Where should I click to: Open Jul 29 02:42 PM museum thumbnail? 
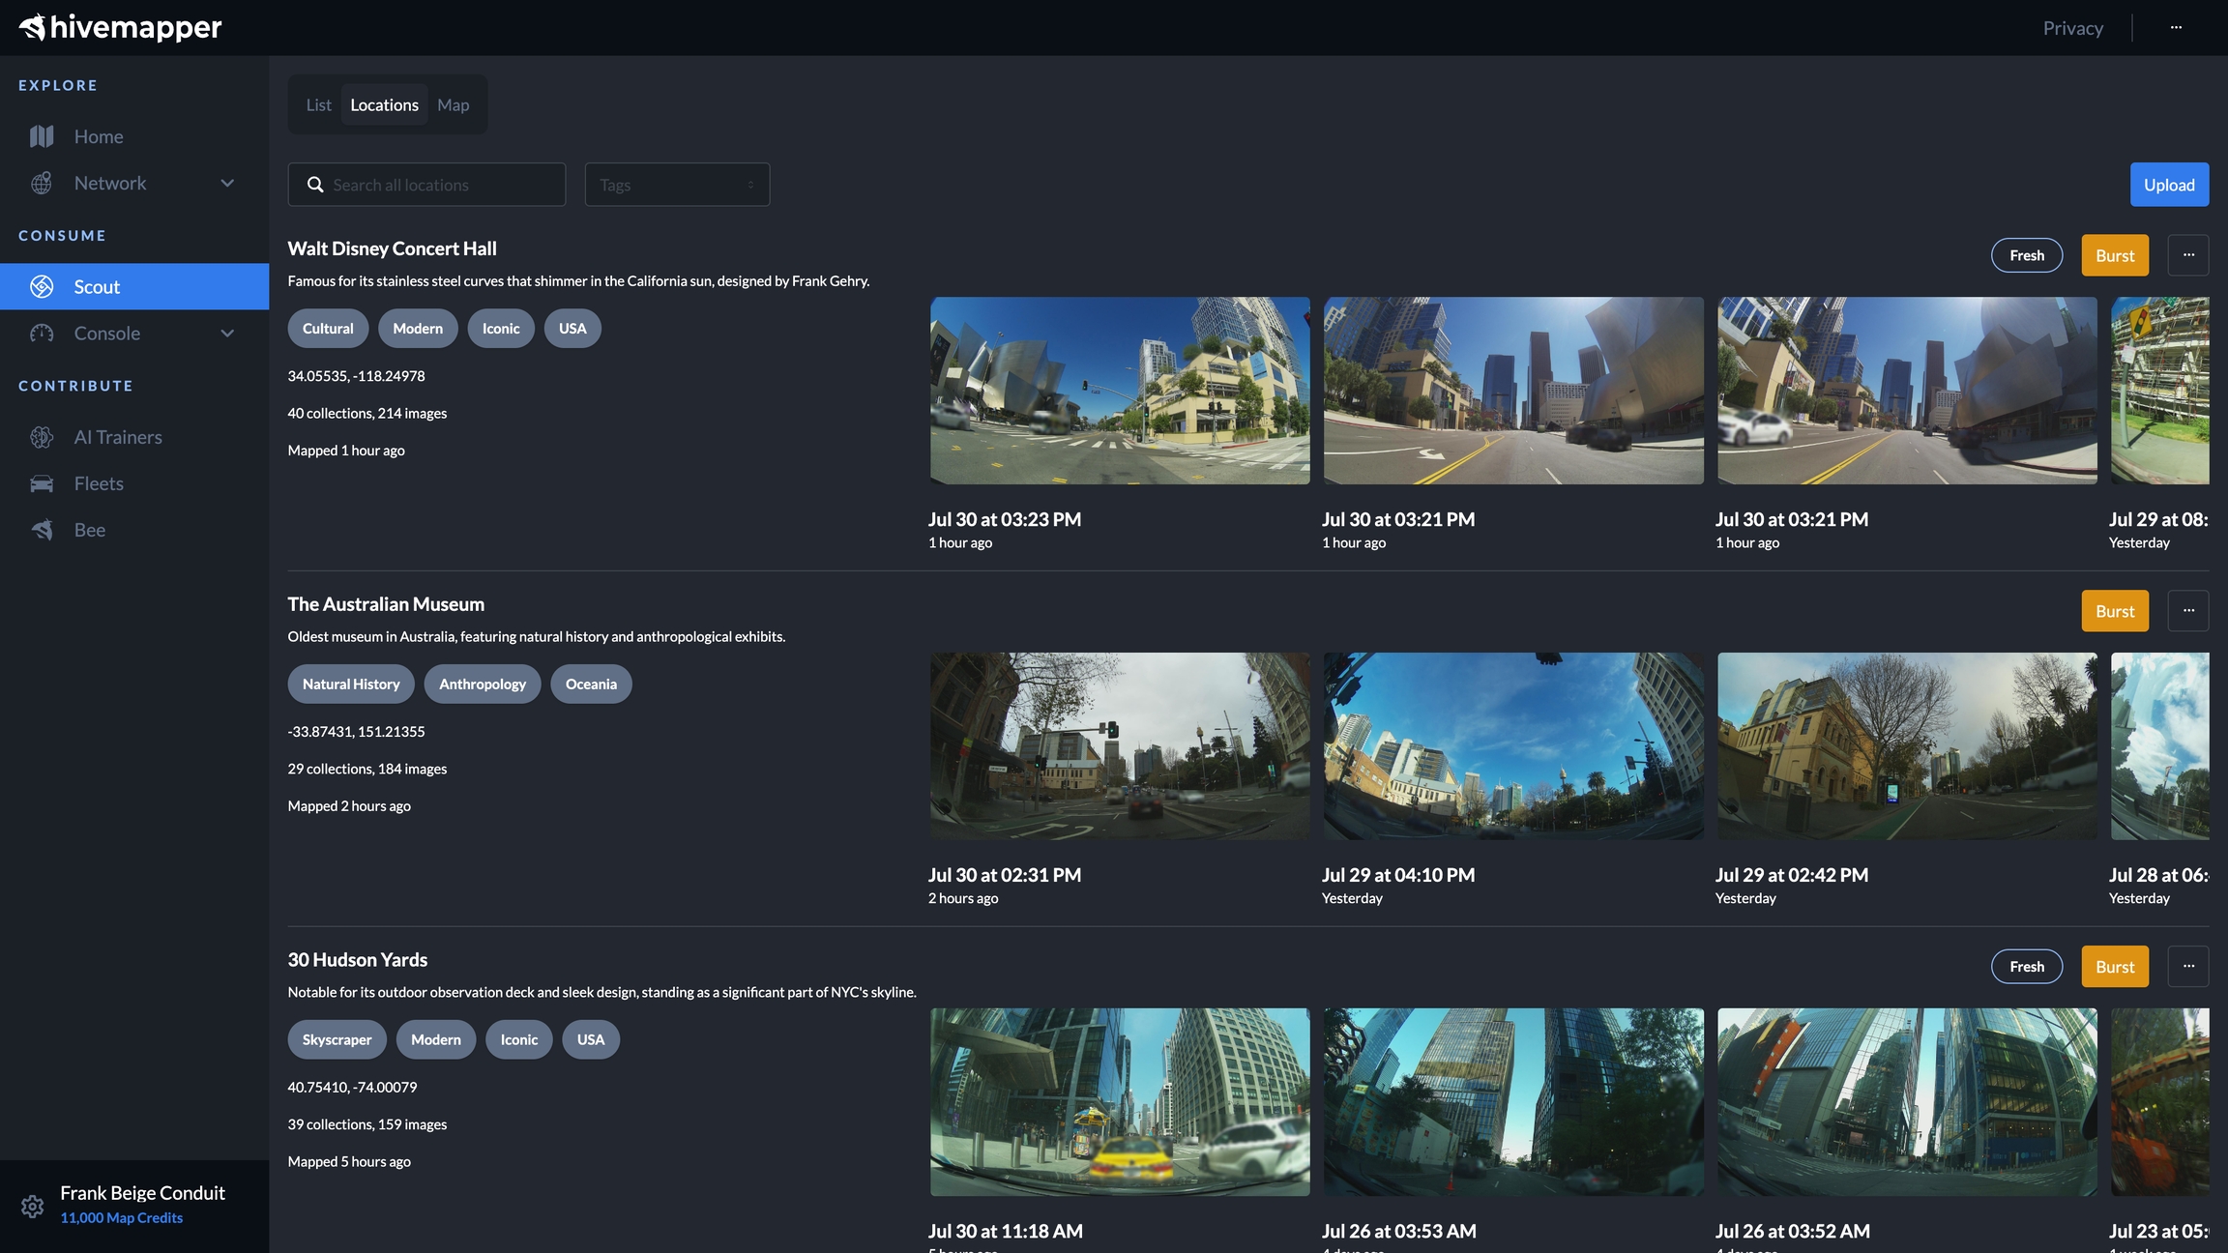1907,746
